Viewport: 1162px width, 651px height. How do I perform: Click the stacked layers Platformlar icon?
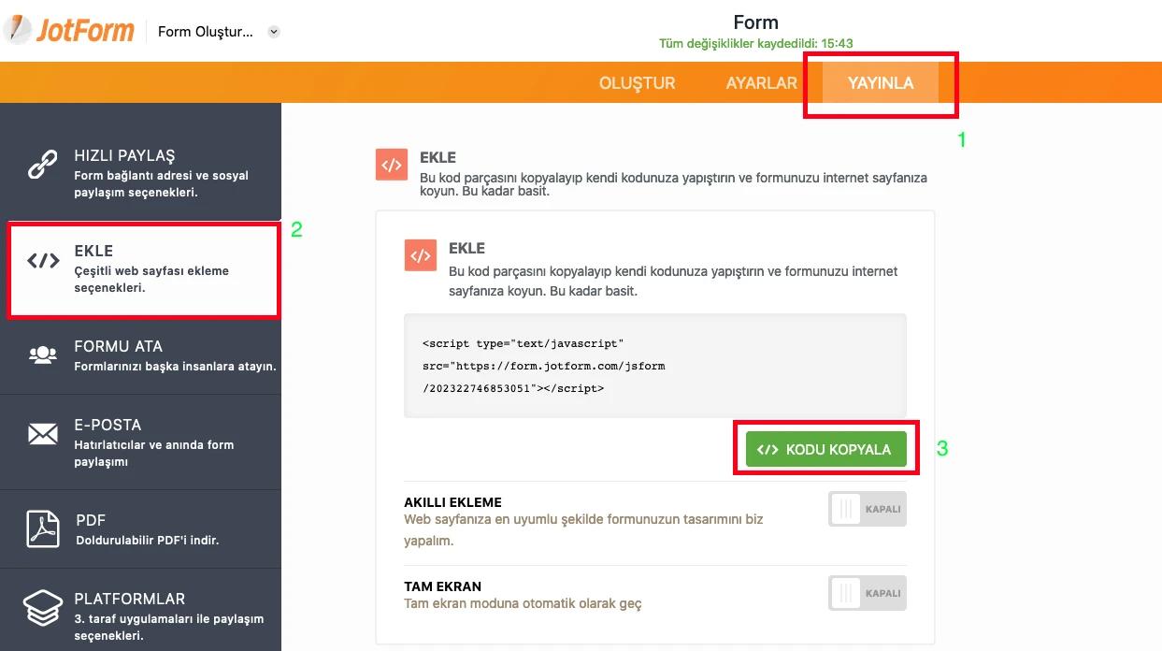click(x=43, y=608)
